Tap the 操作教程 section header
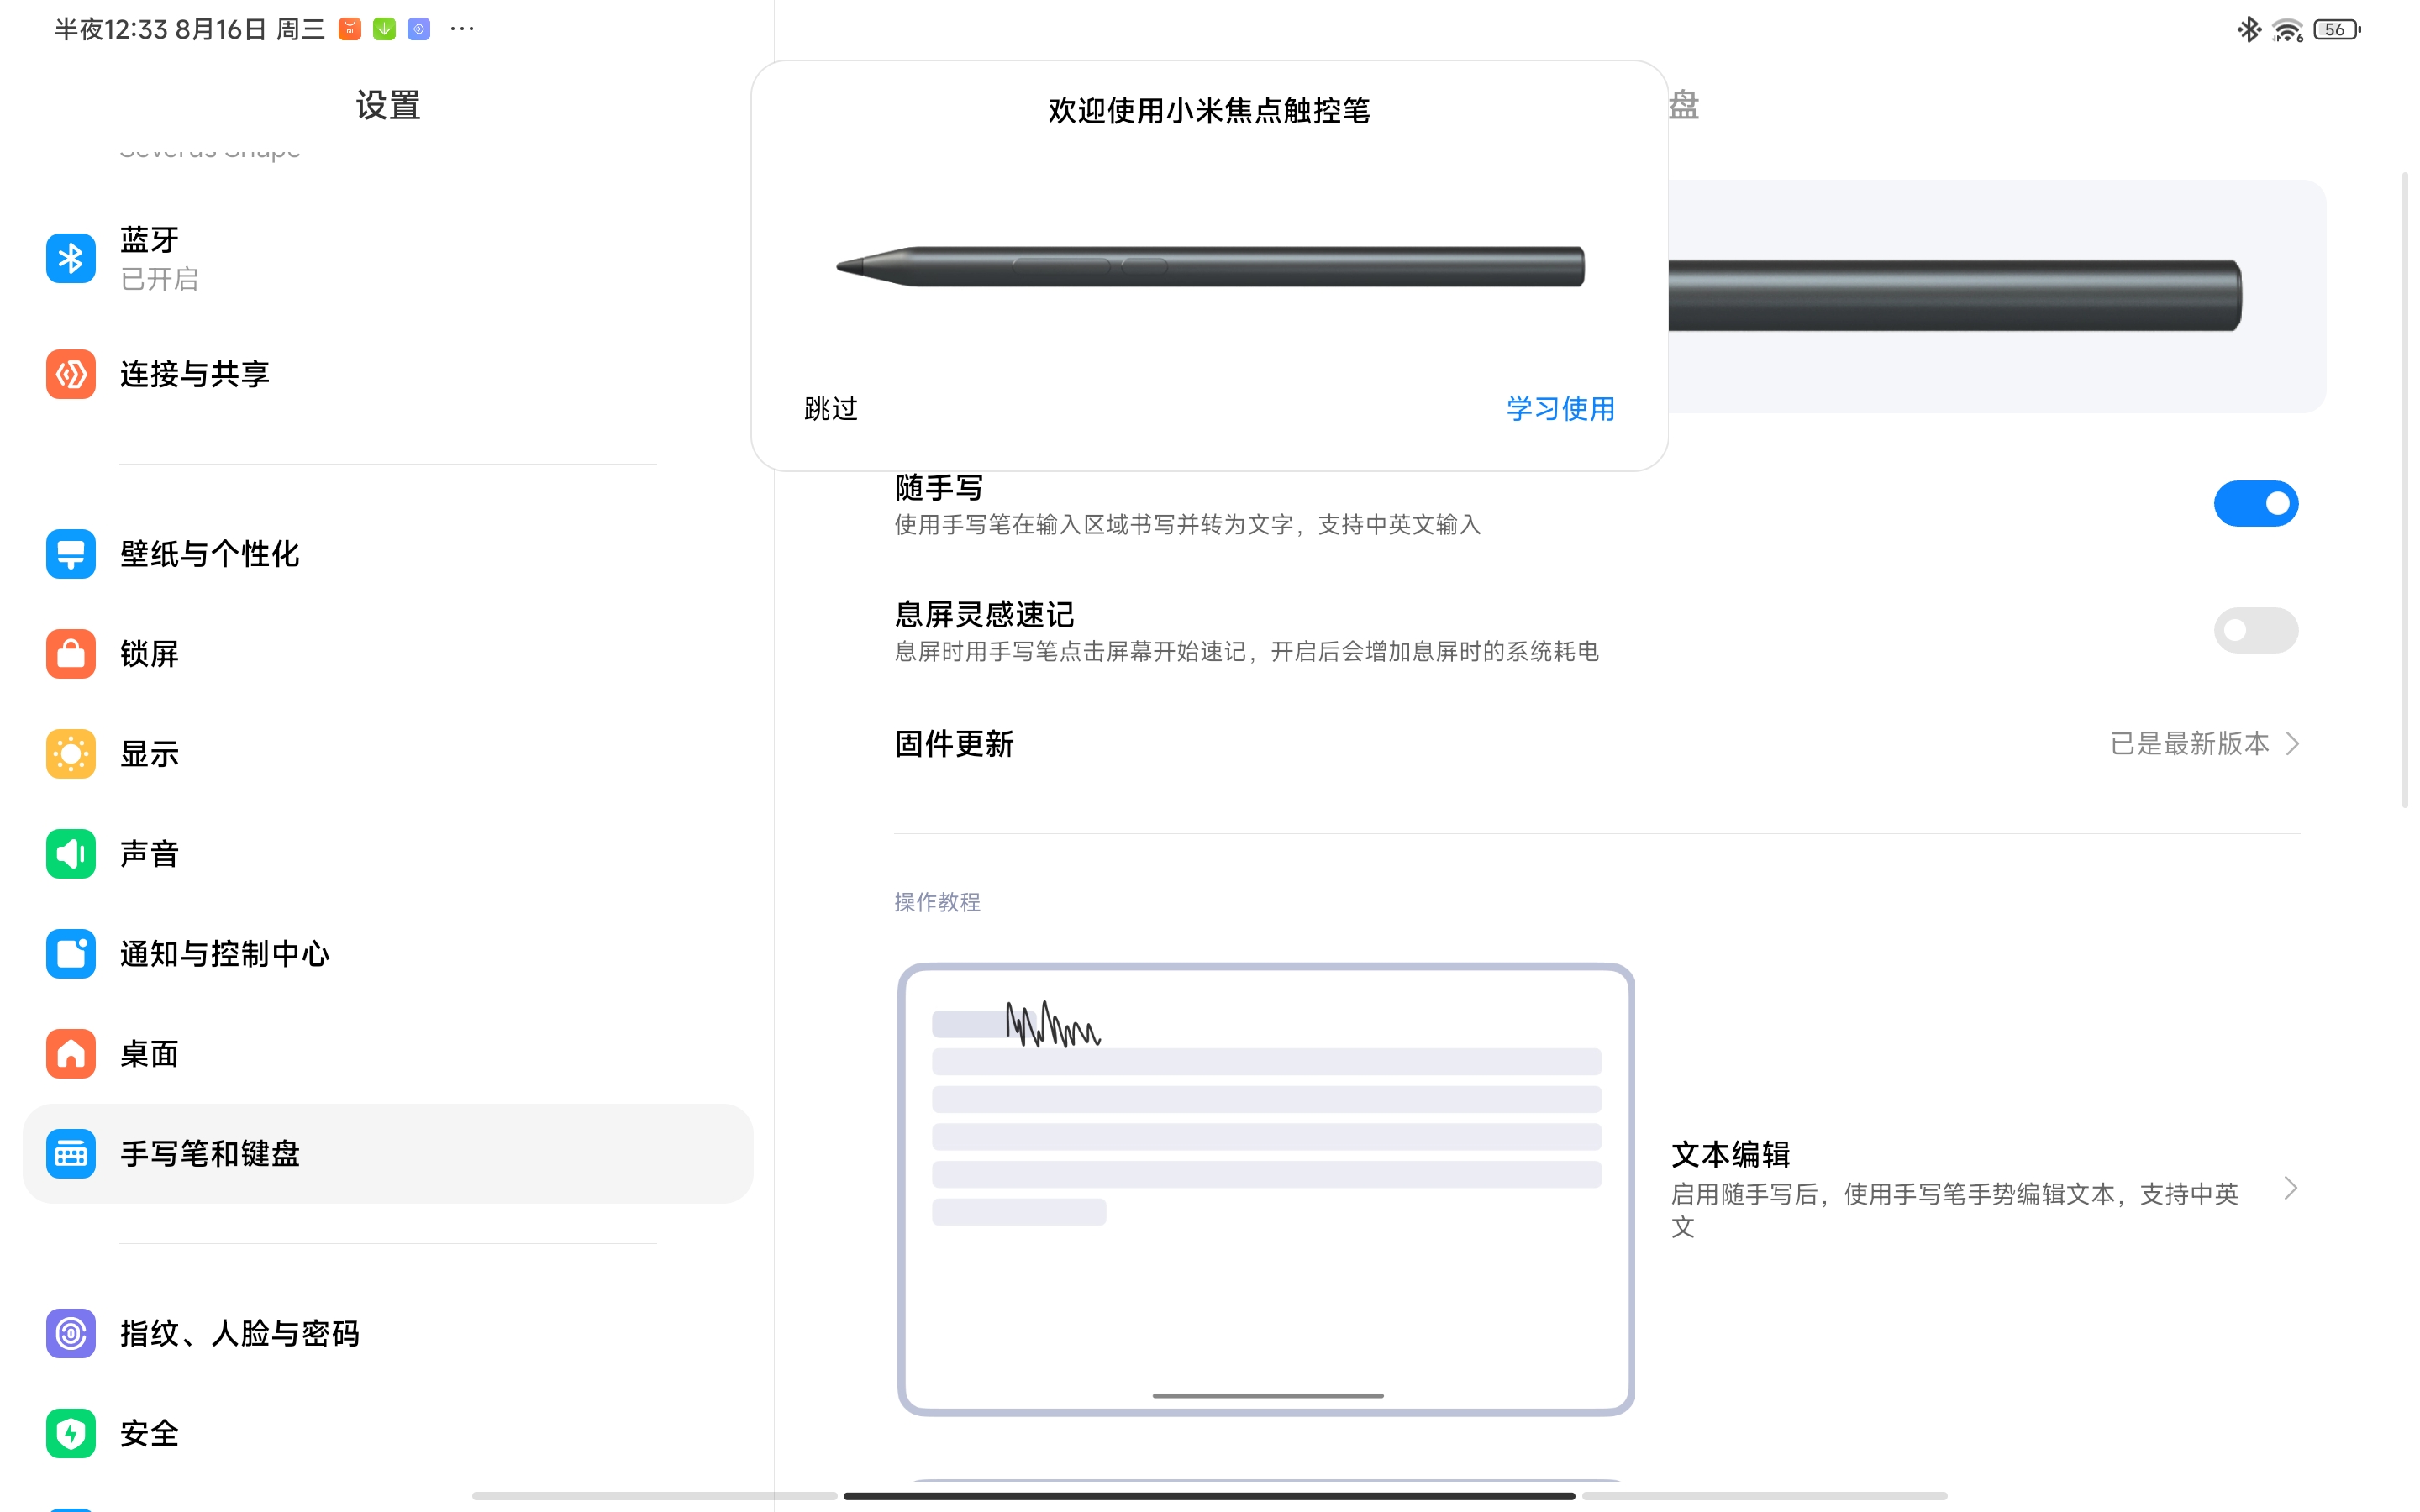Screen dimensions: 2420x1512 [937, 902]
